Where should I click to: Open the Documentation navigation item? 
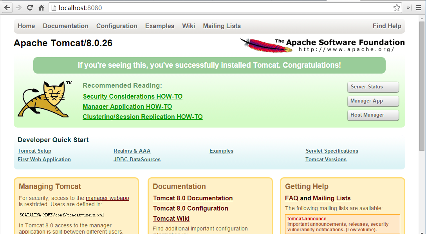66,26
